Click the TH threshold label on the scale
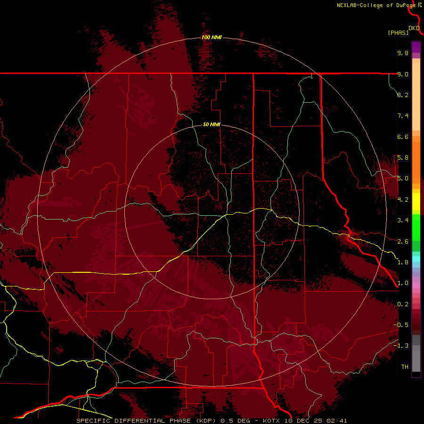 tap(405, 367)
